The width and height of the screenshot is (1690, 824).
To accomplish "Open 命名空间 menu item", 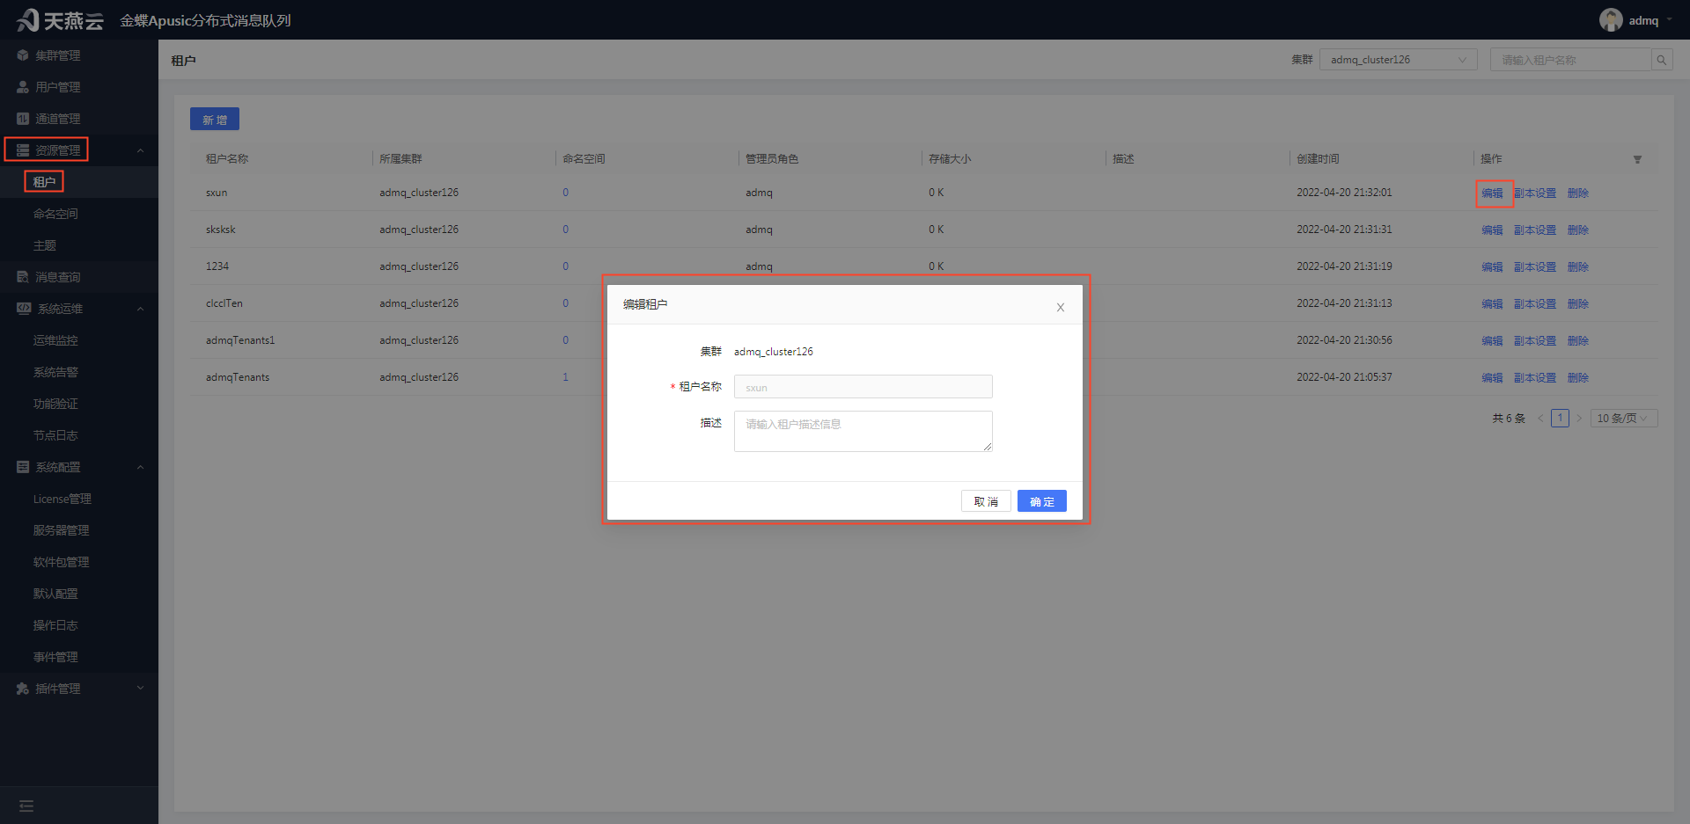I will point(55,214).
